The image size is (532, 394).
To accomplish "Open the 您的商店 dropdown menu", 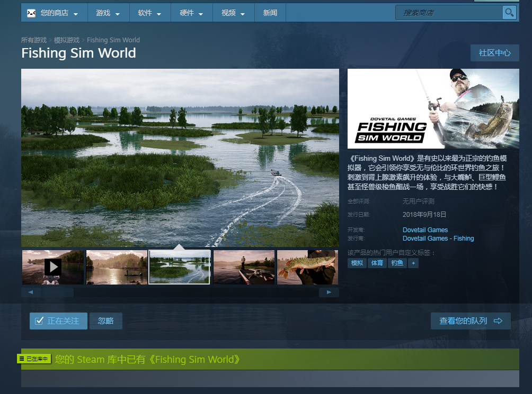I will coord(54,13).
